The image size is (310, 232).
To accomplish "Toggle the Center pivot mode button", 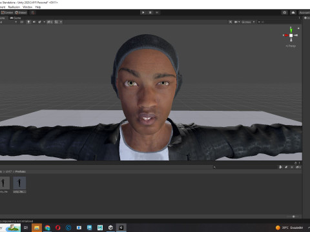I will (7, 12).
